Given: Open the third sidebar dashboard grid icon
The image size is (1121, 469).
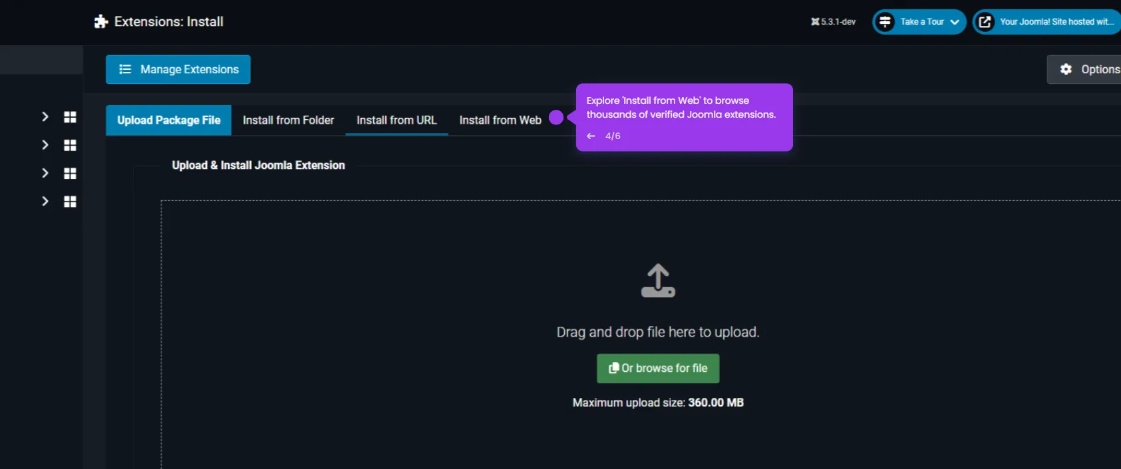Looking at the screenshot, I should point(70,174).
